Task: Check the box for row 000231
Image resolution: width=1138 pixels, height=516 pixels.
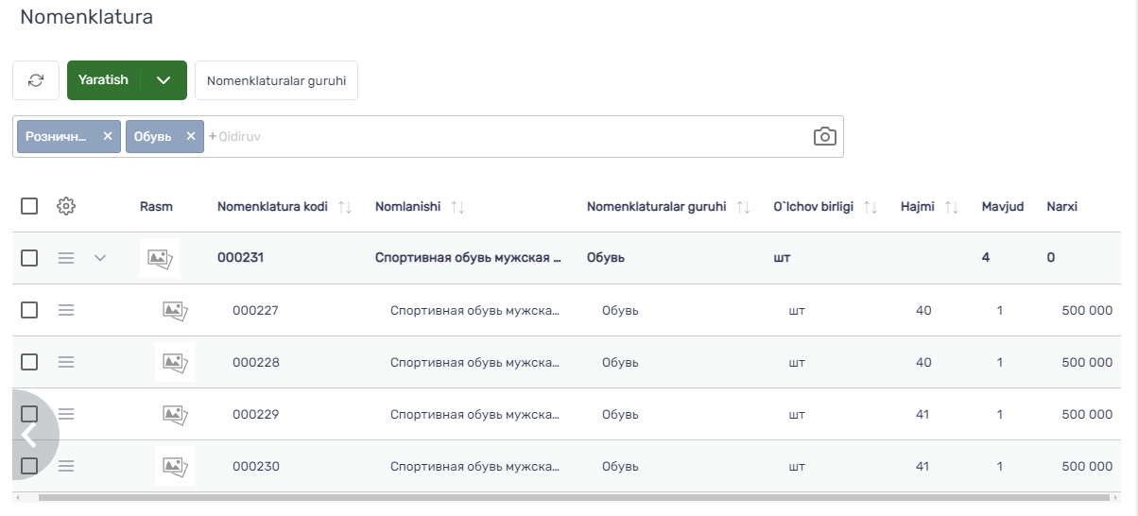Action: click(x=29, y=257)
